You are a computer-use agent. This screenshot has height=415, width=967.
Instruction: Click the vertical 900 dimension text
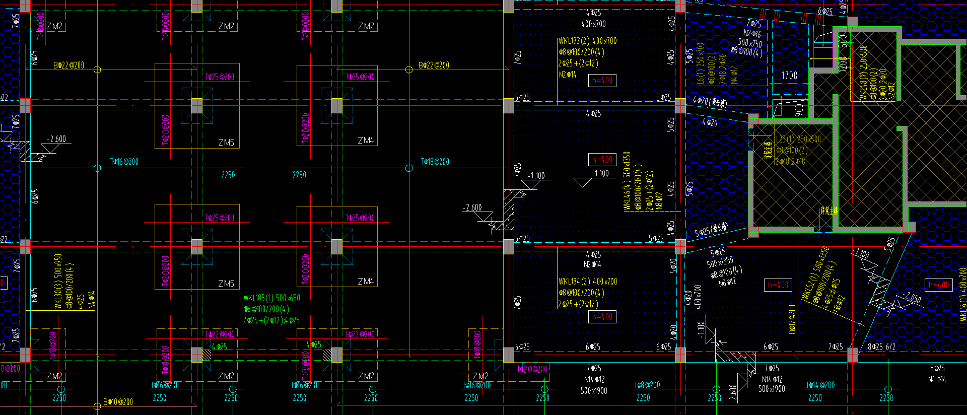click(x=799, y=109)
